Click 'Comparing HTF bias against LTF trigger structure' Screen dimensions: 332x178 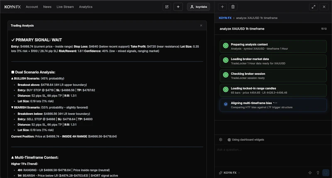pyautogui.click(x=261, y=107)
